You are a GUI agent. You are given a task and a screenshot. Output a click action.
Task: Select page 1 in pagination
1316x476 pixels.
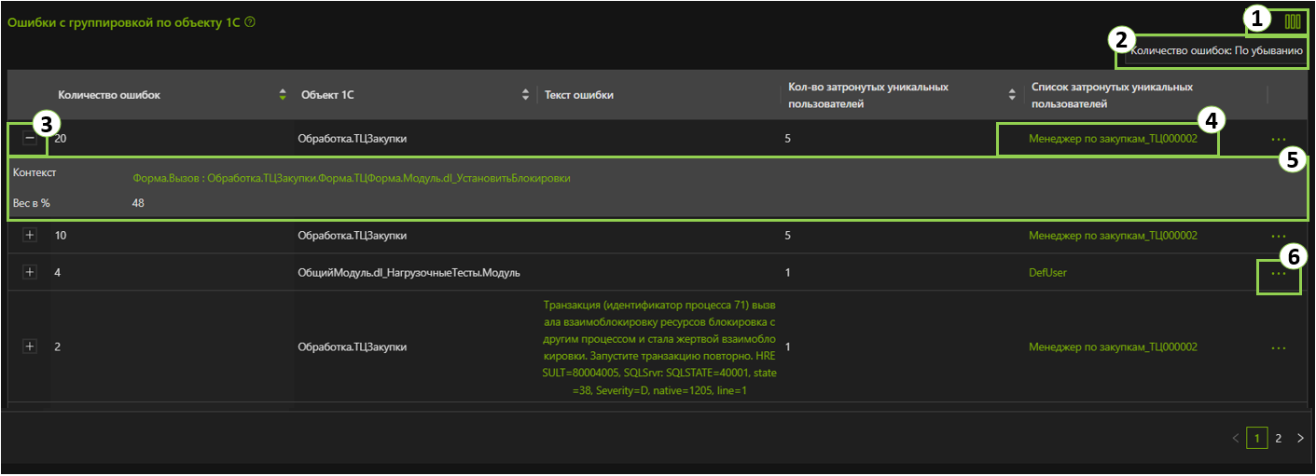[1256, 438]
